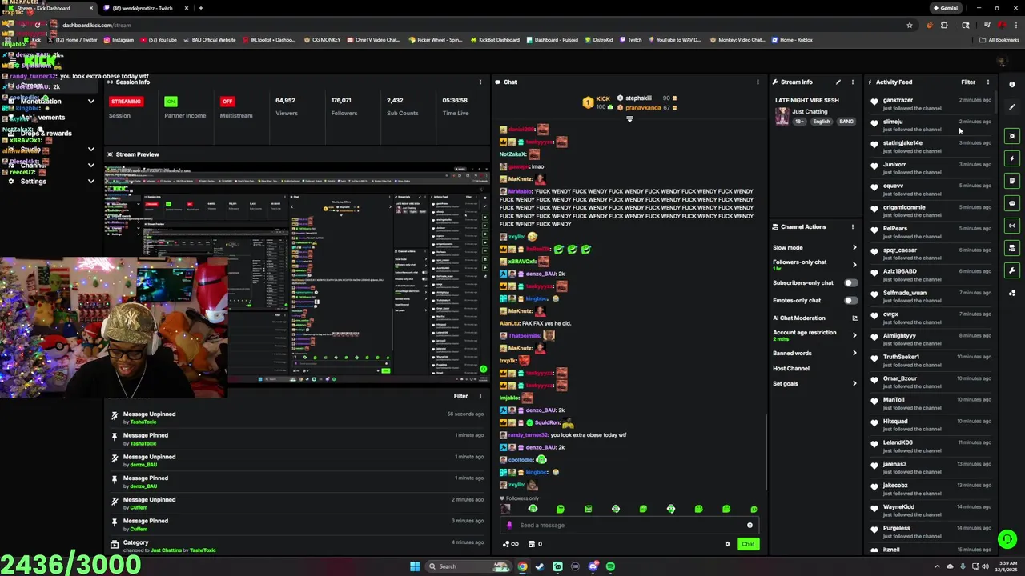Toggle the lightning-bolt activity icon in the right rail
This screenshot has width=1025, height=576.
1012,158
